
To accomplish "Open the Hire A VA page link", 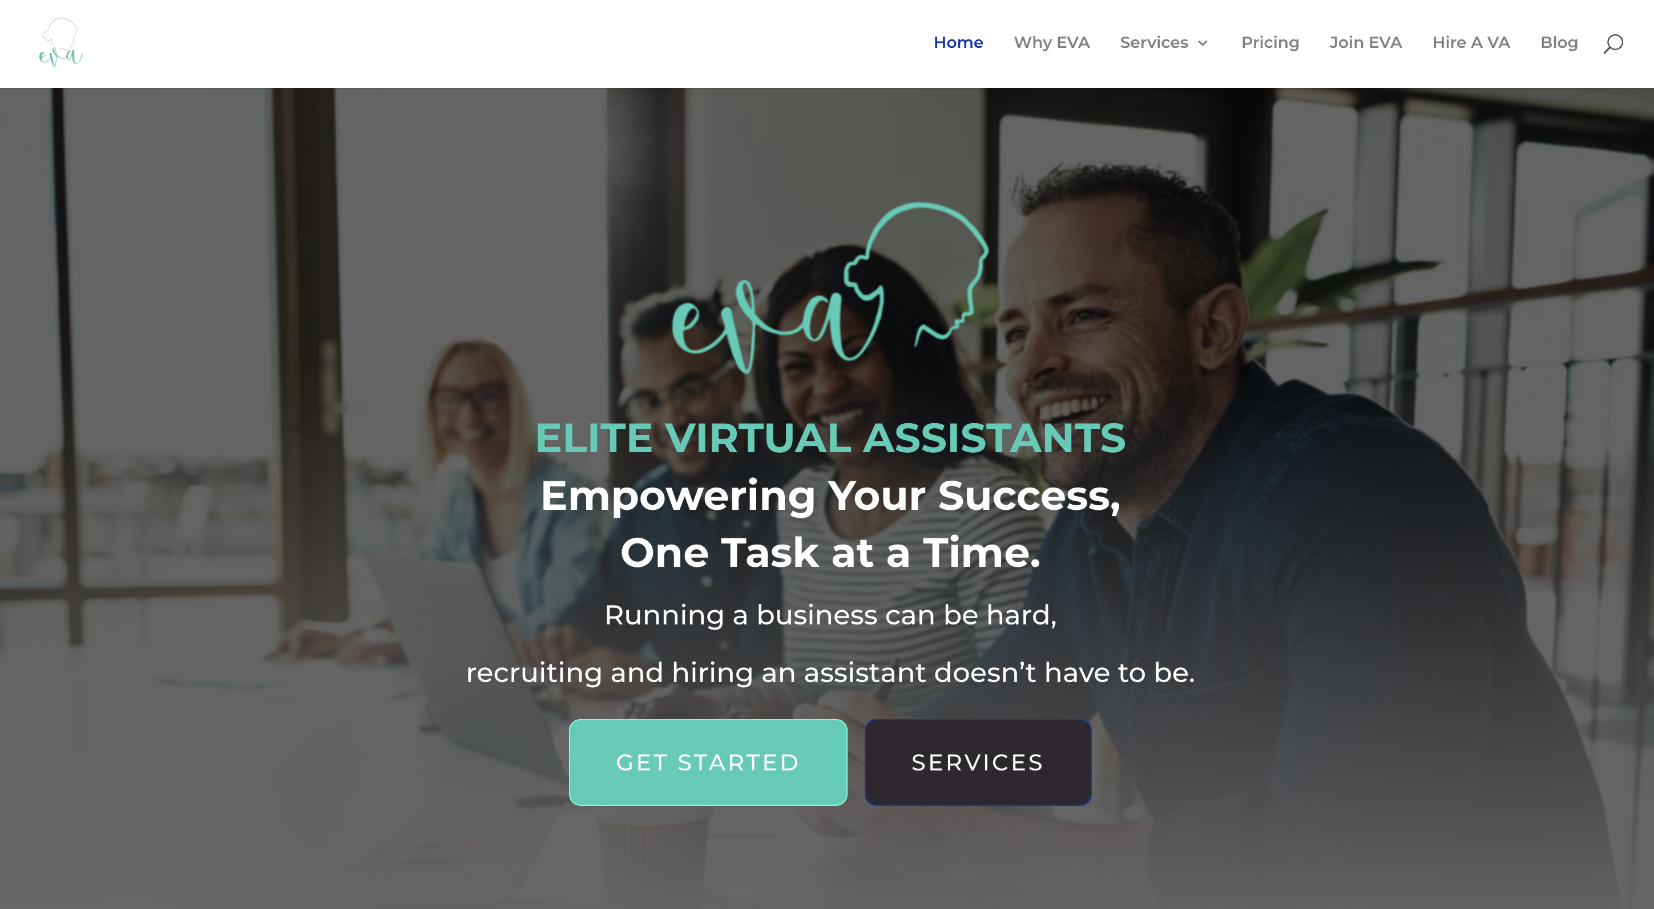I will tap(1470, 42).
